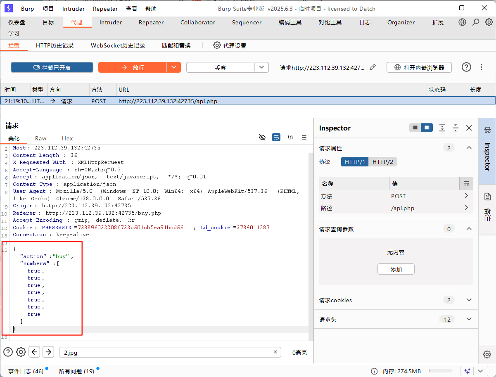Expand the 路径 /api.php row arrow

(x=466, y=208)
